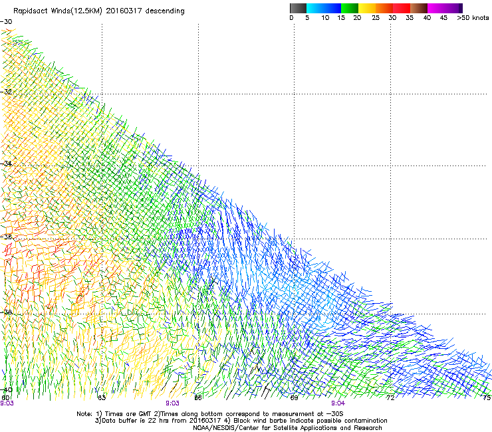The height and width of the screenshot is (432, 492).
Task: Select the gray 0–5 knots legend segment
Action: pos(298,8)
